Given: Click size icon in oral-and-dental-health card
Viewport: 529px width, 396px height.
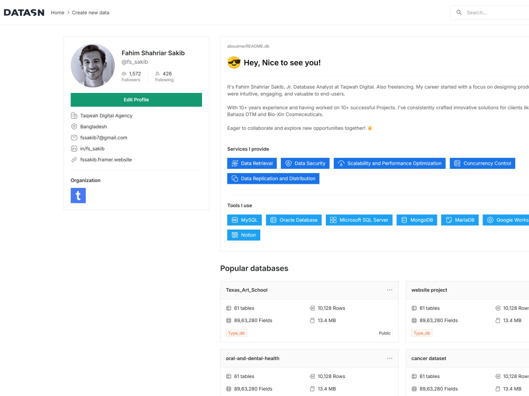Looking at the screenshot, I should tap(313, 389).
